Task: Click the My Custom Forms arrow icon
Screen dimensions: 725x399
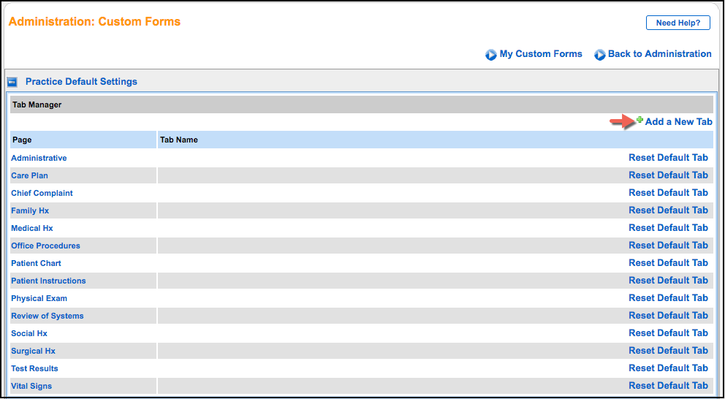Action: 491,55
